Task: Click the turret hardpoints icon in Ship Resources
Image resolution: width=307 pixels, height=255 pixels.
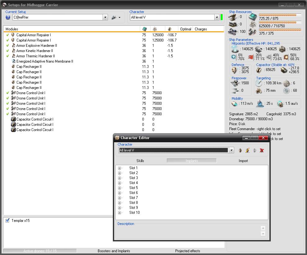Action: point(232,17)
